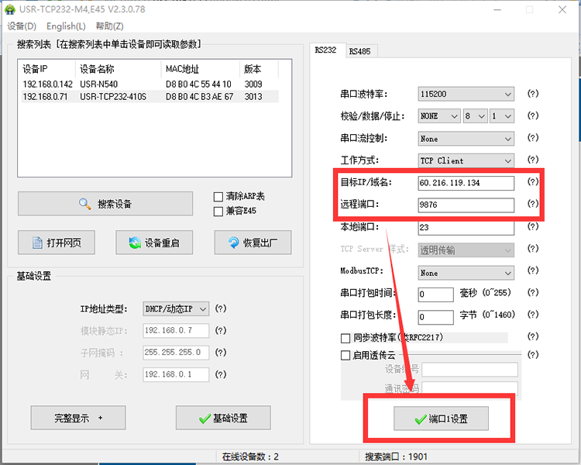Screen dimensions: 581x465
Task: Click the restore icon on 恢复出厂 button
Action: [x=233, y=243]
